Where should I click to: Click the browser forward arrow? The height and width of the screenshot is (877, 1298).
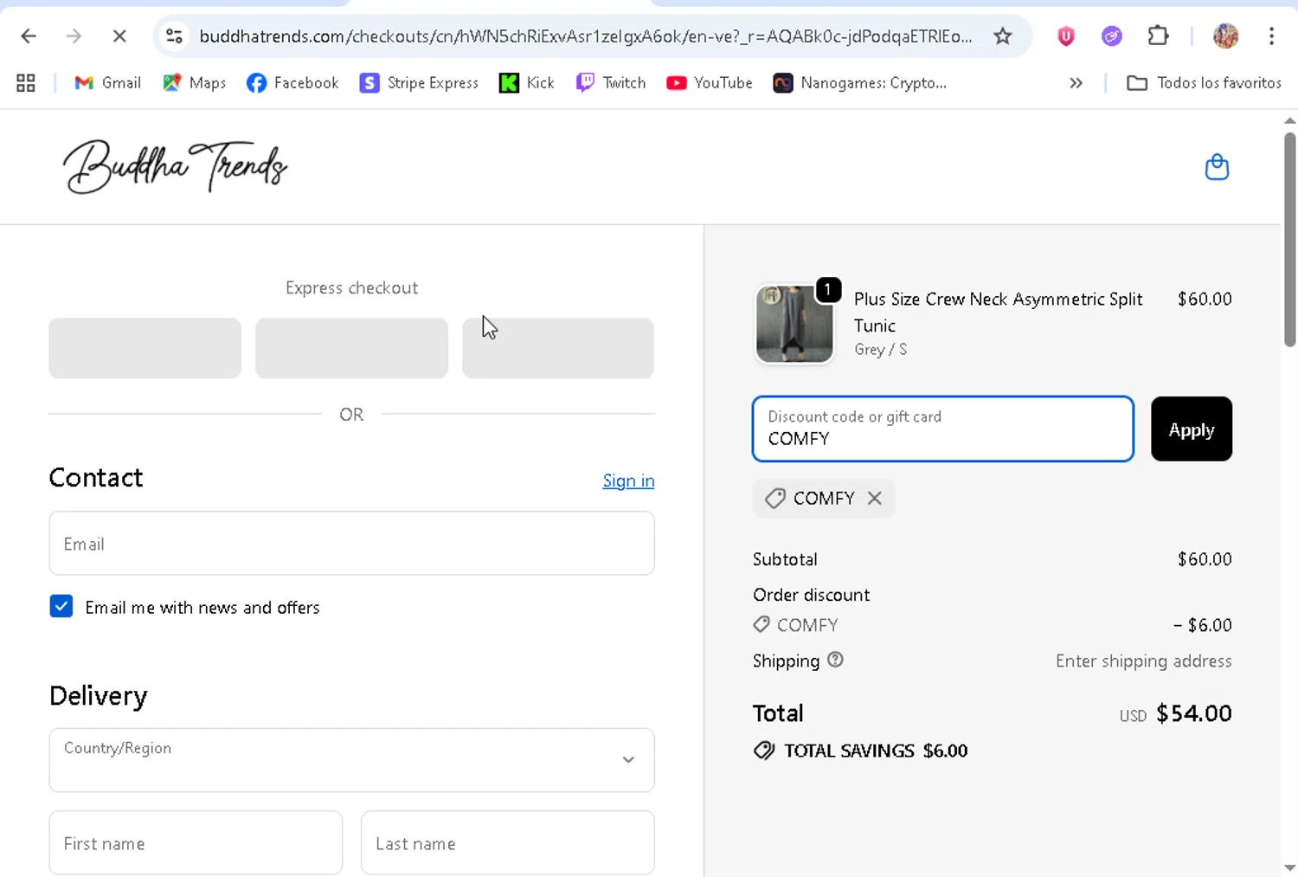pos(74,36)
